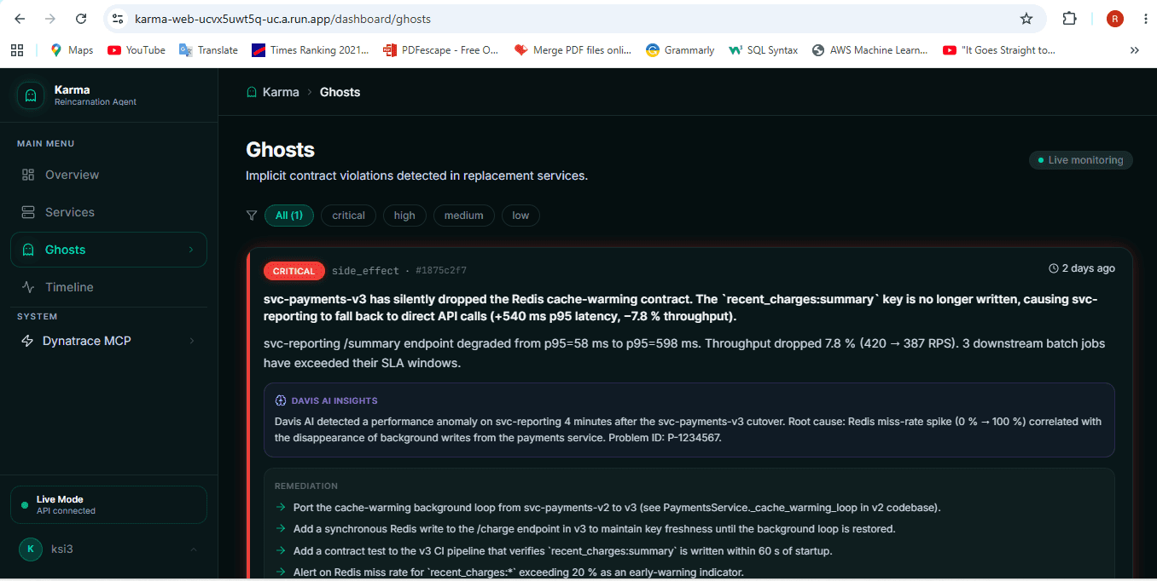The image size is (1157, 581).
Task: Open Merge PDF files bookmark
Action: pos(573,50)
